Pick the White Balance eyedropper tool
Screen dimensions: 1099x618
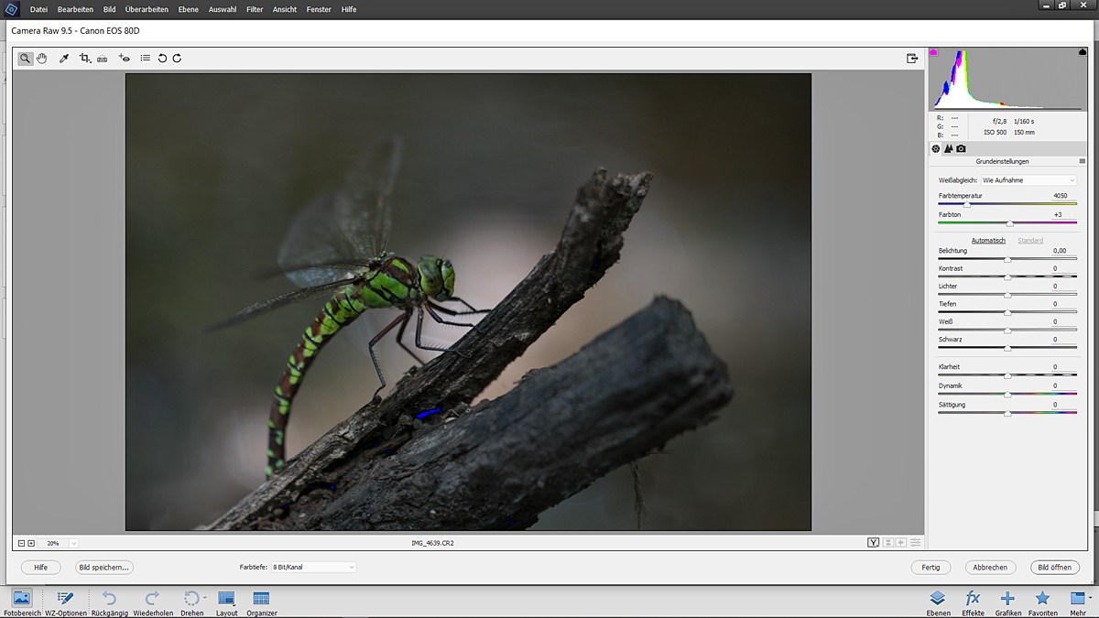(x=64, y=58)
